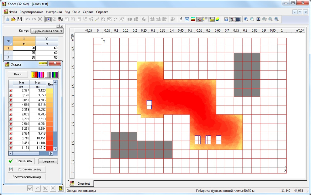The height and width of the screenshot is (195, 311).
Task: Open the Настройки menu
Action: [x=54, y=12]
